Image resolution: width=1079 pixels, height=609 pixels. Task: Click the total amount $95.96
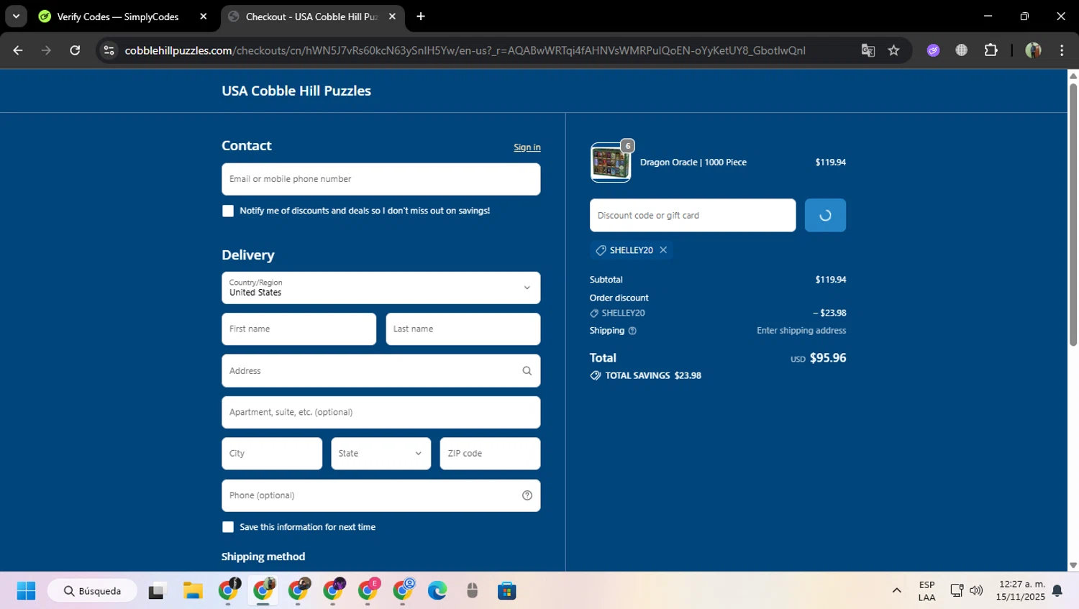(x=828, y=358)
